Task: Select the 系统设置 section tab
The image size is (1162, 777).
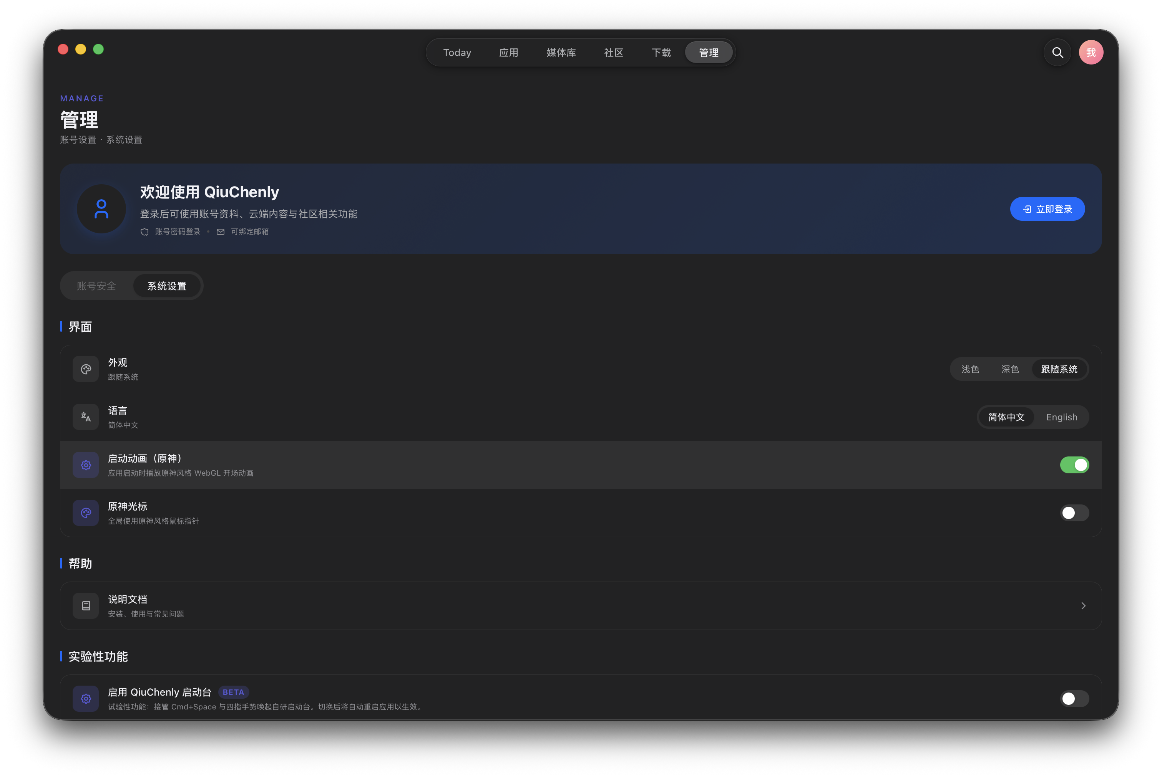Action: tap(167, 286)
